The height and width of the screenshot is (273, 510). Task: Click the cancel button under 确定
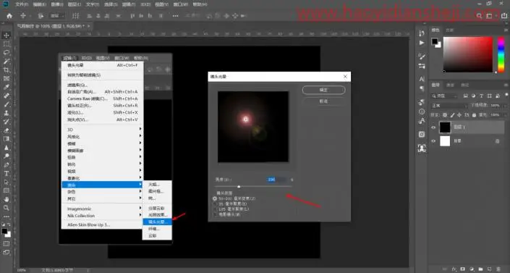click(x=323, y=101)
